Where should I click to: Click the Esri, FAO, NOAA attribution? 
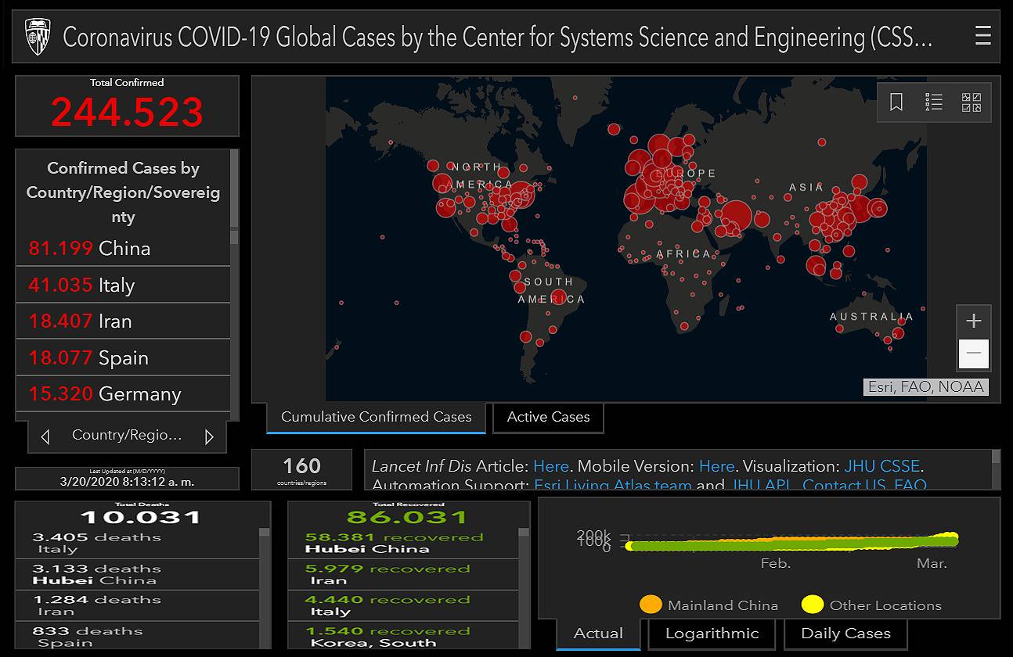tap(925, 386)
